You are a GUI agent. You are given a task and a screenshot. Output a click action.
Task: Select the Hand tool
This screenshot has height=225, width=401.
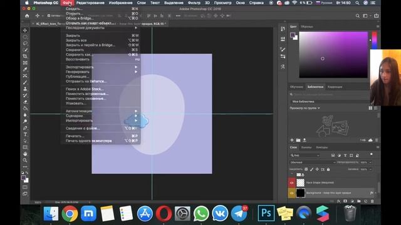click(25, 154)
